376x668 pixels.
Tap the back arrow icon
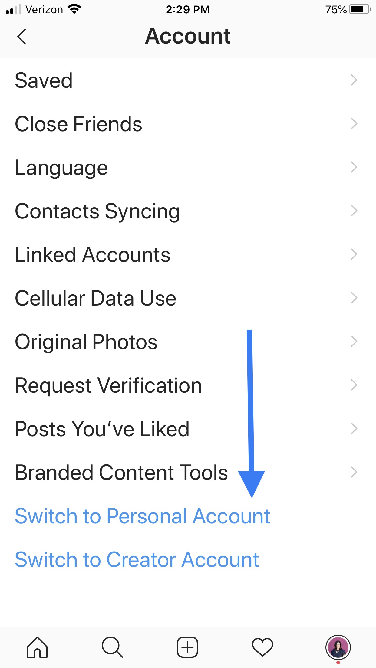(22, 37)
